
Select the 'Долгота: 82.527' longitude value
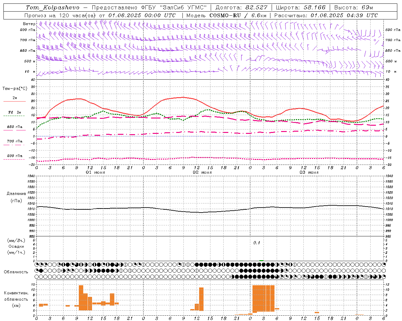point(242,8)
